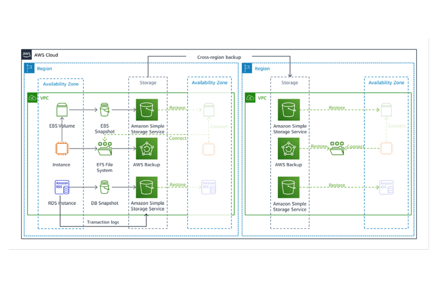Click the AWS Backup icon in the right region
The image size is (438, 288).
click(288, 149)
